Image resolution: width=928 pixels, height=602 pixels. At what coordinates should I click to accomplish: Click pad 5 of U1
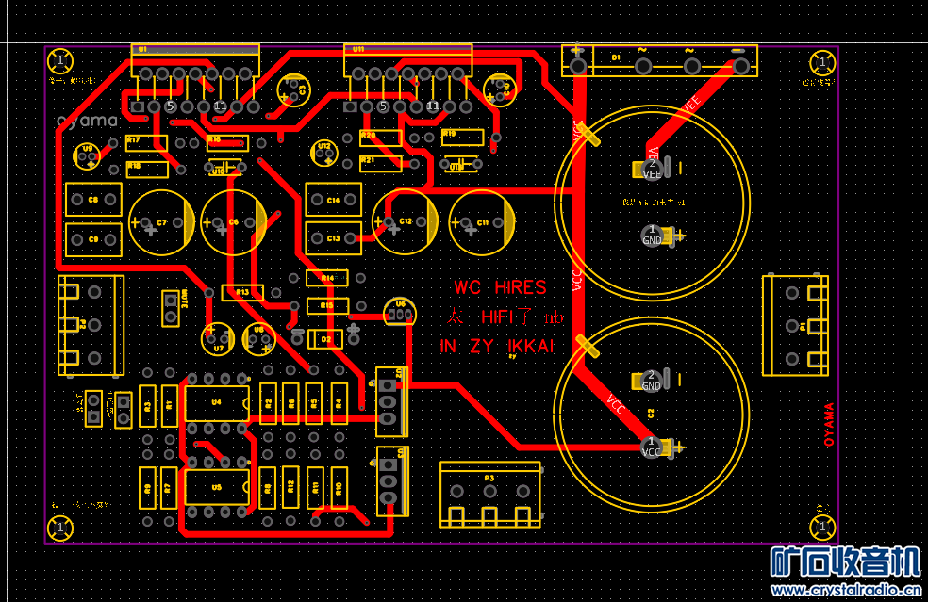(171, 106)
